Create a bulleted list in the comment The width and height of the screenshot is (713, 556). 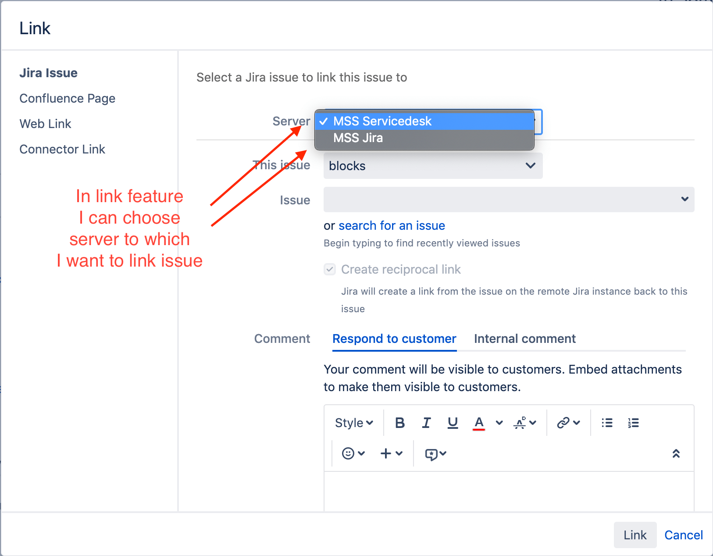coord(607,423)
